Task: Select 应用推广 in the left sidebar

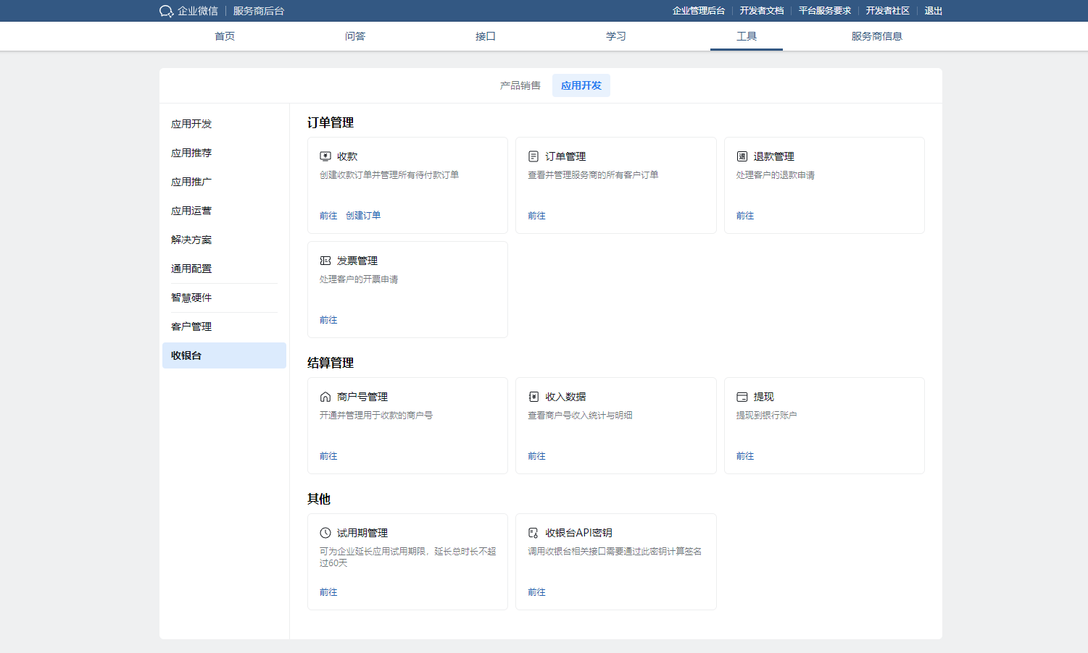Action: [191, 182]
